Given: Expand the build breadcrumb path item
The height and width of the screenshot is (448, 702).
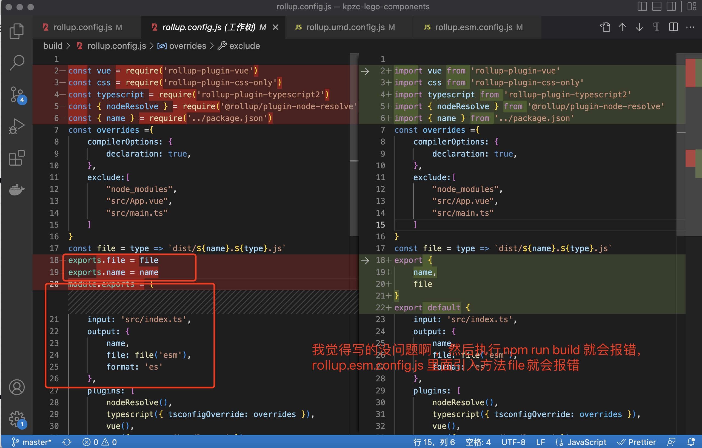Looking at the screenshot, I should pyautogui.click(x=51, y=46).
